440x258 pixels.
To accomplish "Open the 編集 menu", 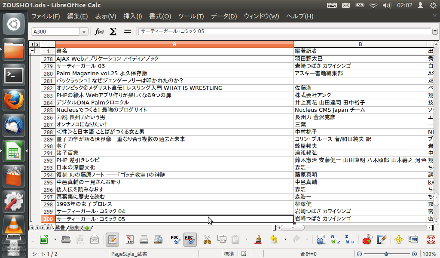I will coord(77,16).
